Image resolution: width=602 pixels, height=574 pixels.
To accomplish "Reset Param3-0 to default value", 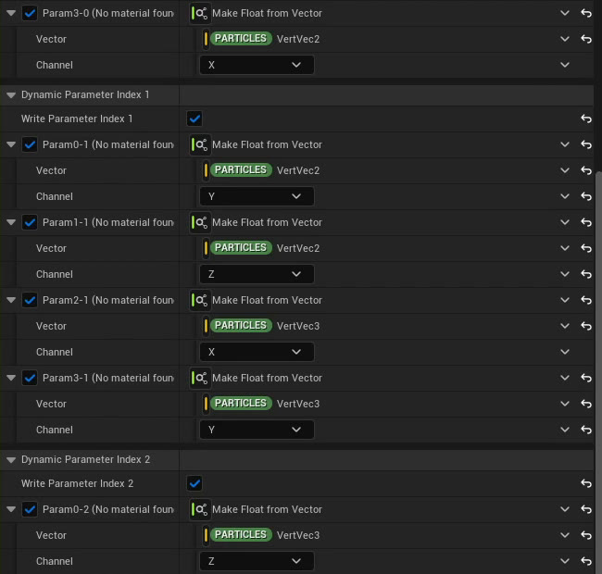I will (x=586, y=14).
